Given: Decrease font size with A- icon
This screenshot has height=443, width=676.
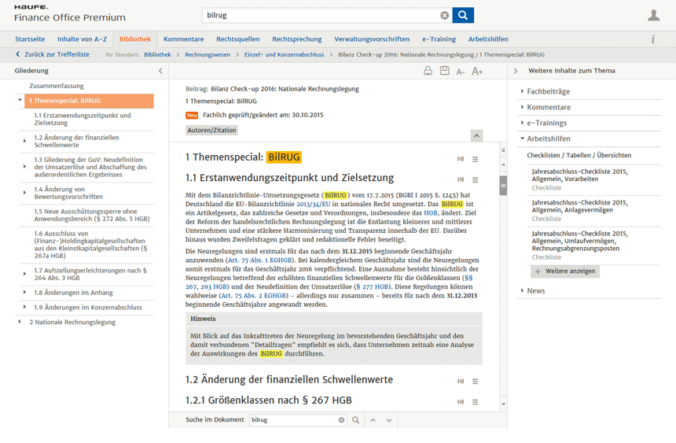Looking at the screenshot, I should (461, 72).
